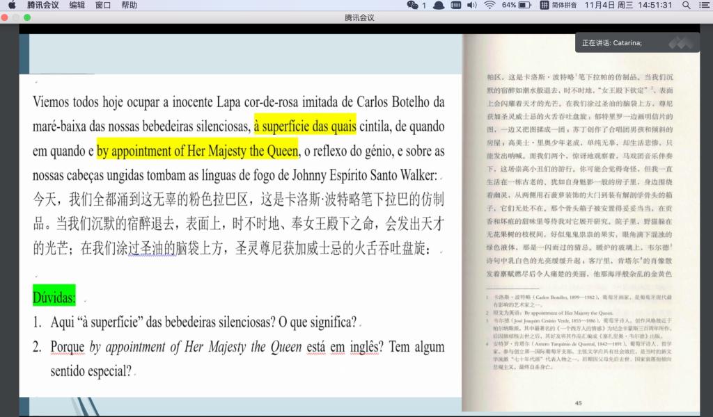
Task: Open the Apple menu
Action: coord(12,5)
